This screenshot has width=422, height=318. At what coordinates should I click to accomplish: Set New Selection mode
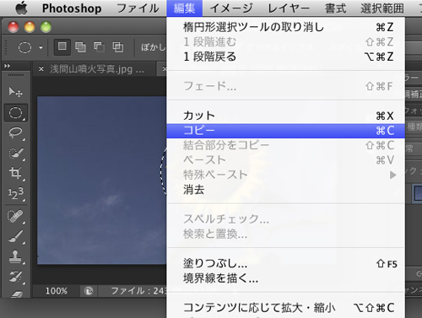tap(62, 47)
